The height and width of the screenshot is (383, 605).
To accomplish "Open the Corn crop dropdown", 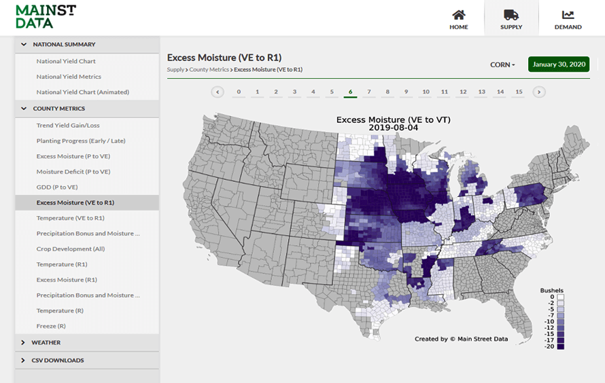I will [502, 65].
